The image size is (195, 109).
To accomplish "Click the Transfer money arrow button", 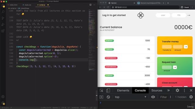I will click(186, 47).
